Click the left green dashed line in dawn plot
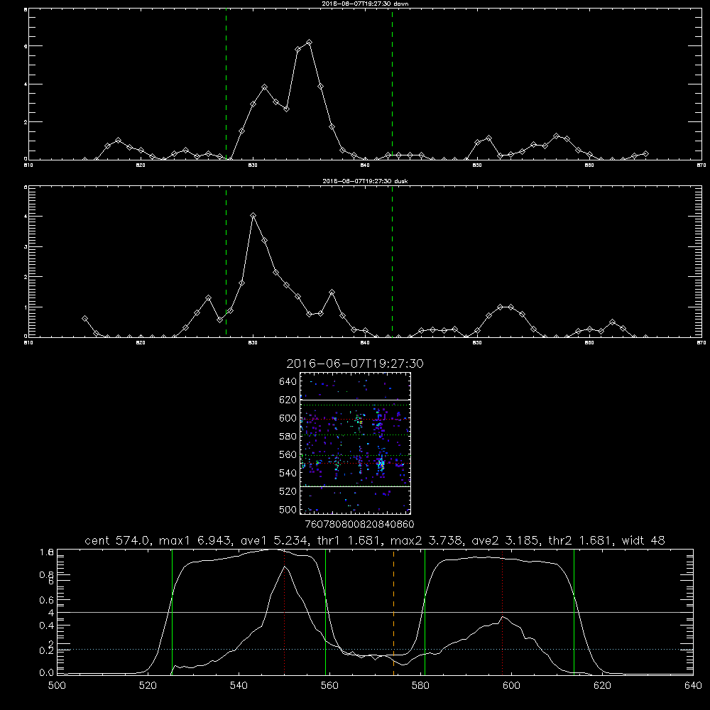710x710 pixels. 226,84
